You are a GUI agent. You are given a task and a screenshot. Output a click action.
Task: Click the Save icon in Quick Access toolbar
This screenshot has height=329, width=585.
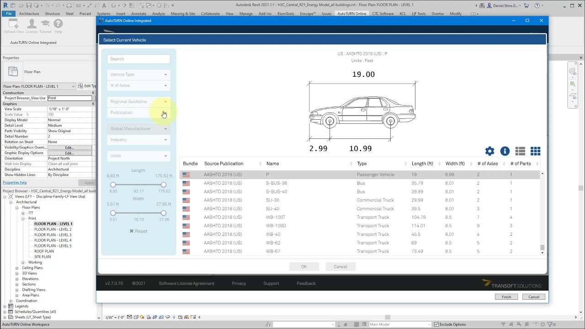tap(29, 5)
